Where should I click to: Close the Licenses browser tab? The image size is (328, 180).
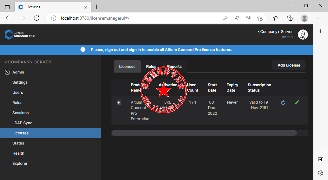pyautogui.click(x=85, y=7)
